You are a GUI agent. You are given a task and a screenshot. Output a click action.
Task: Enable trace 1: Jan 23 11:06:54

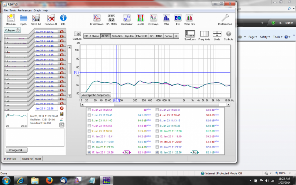[89, 110]
